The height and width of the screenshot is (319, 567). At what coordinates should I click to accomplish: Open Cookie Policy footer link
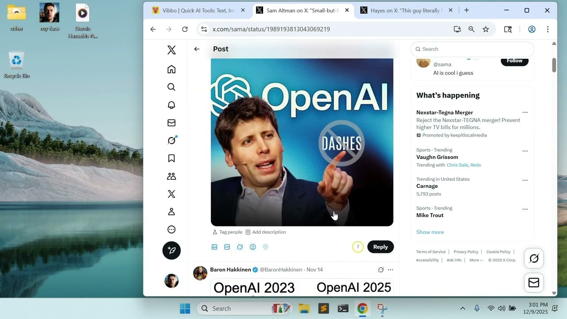tap(498, 252)
